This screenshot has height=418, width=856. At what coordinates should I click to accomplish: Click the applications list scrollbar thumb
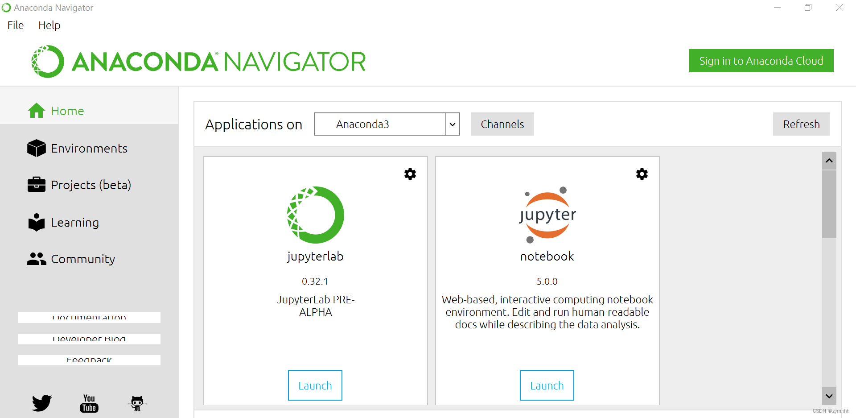pyautogui.click(x=829, y=204)
